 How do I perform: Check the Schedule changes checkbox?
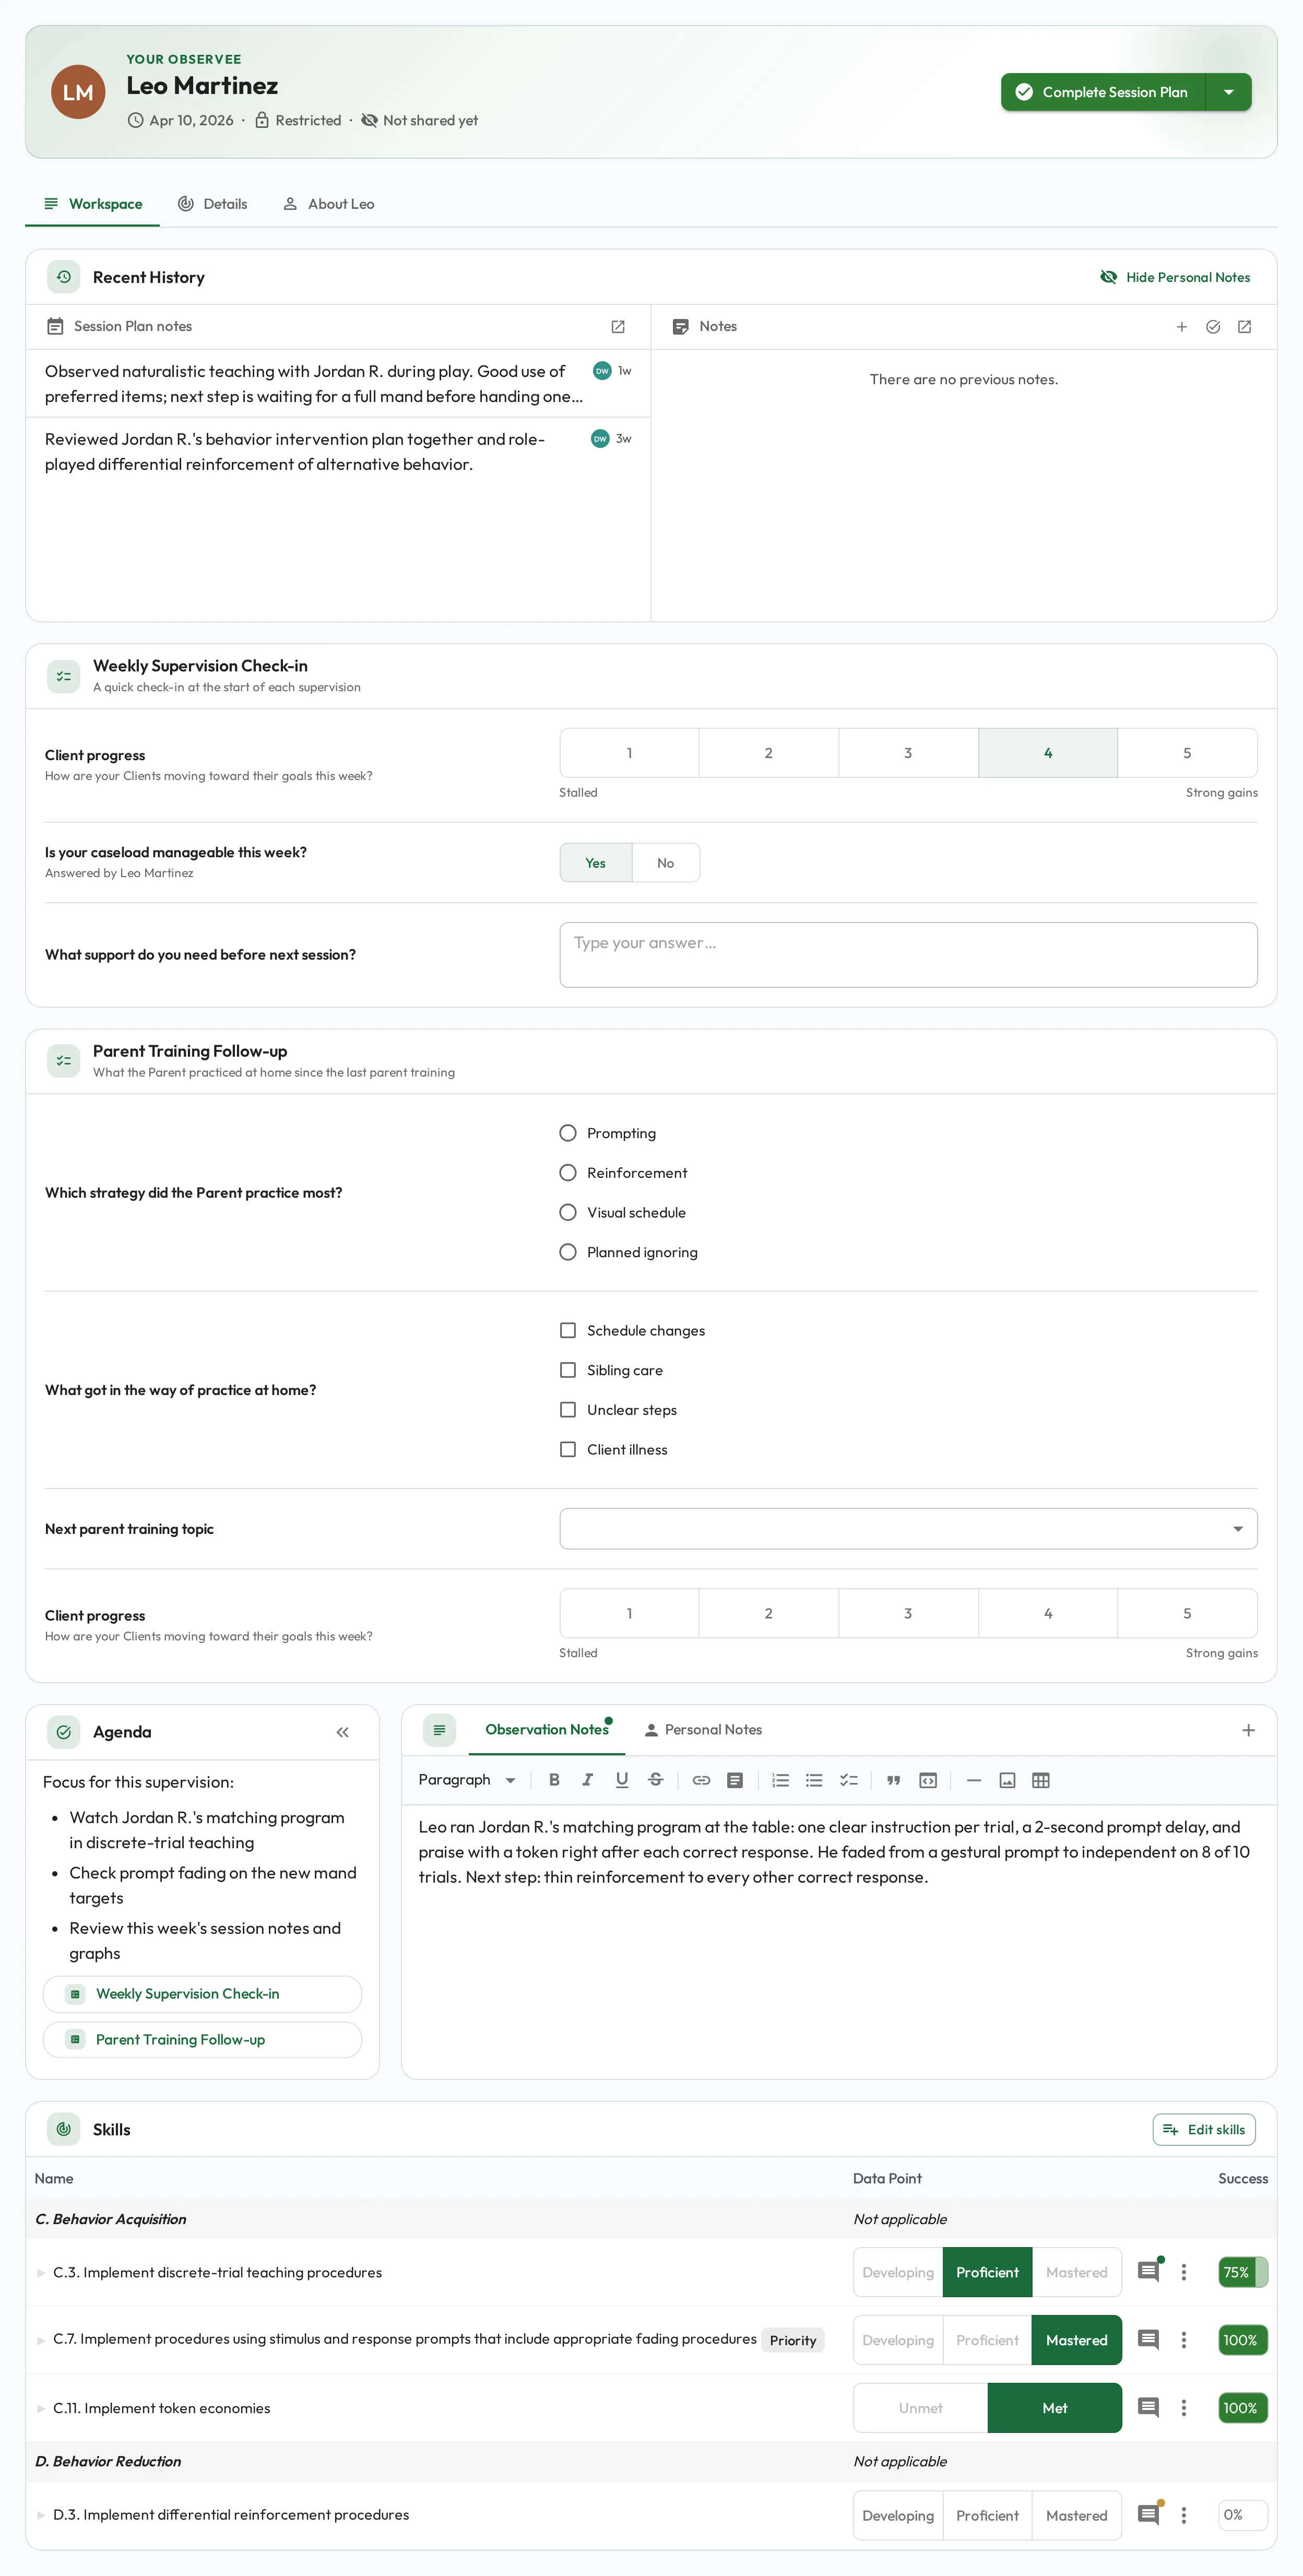[568, 1330]
